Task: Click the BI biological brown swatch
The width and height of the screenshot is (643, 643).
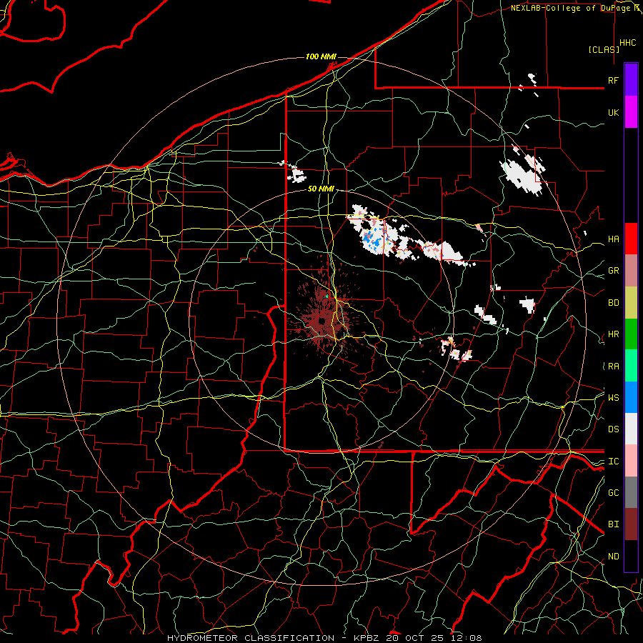Action: 631,524
